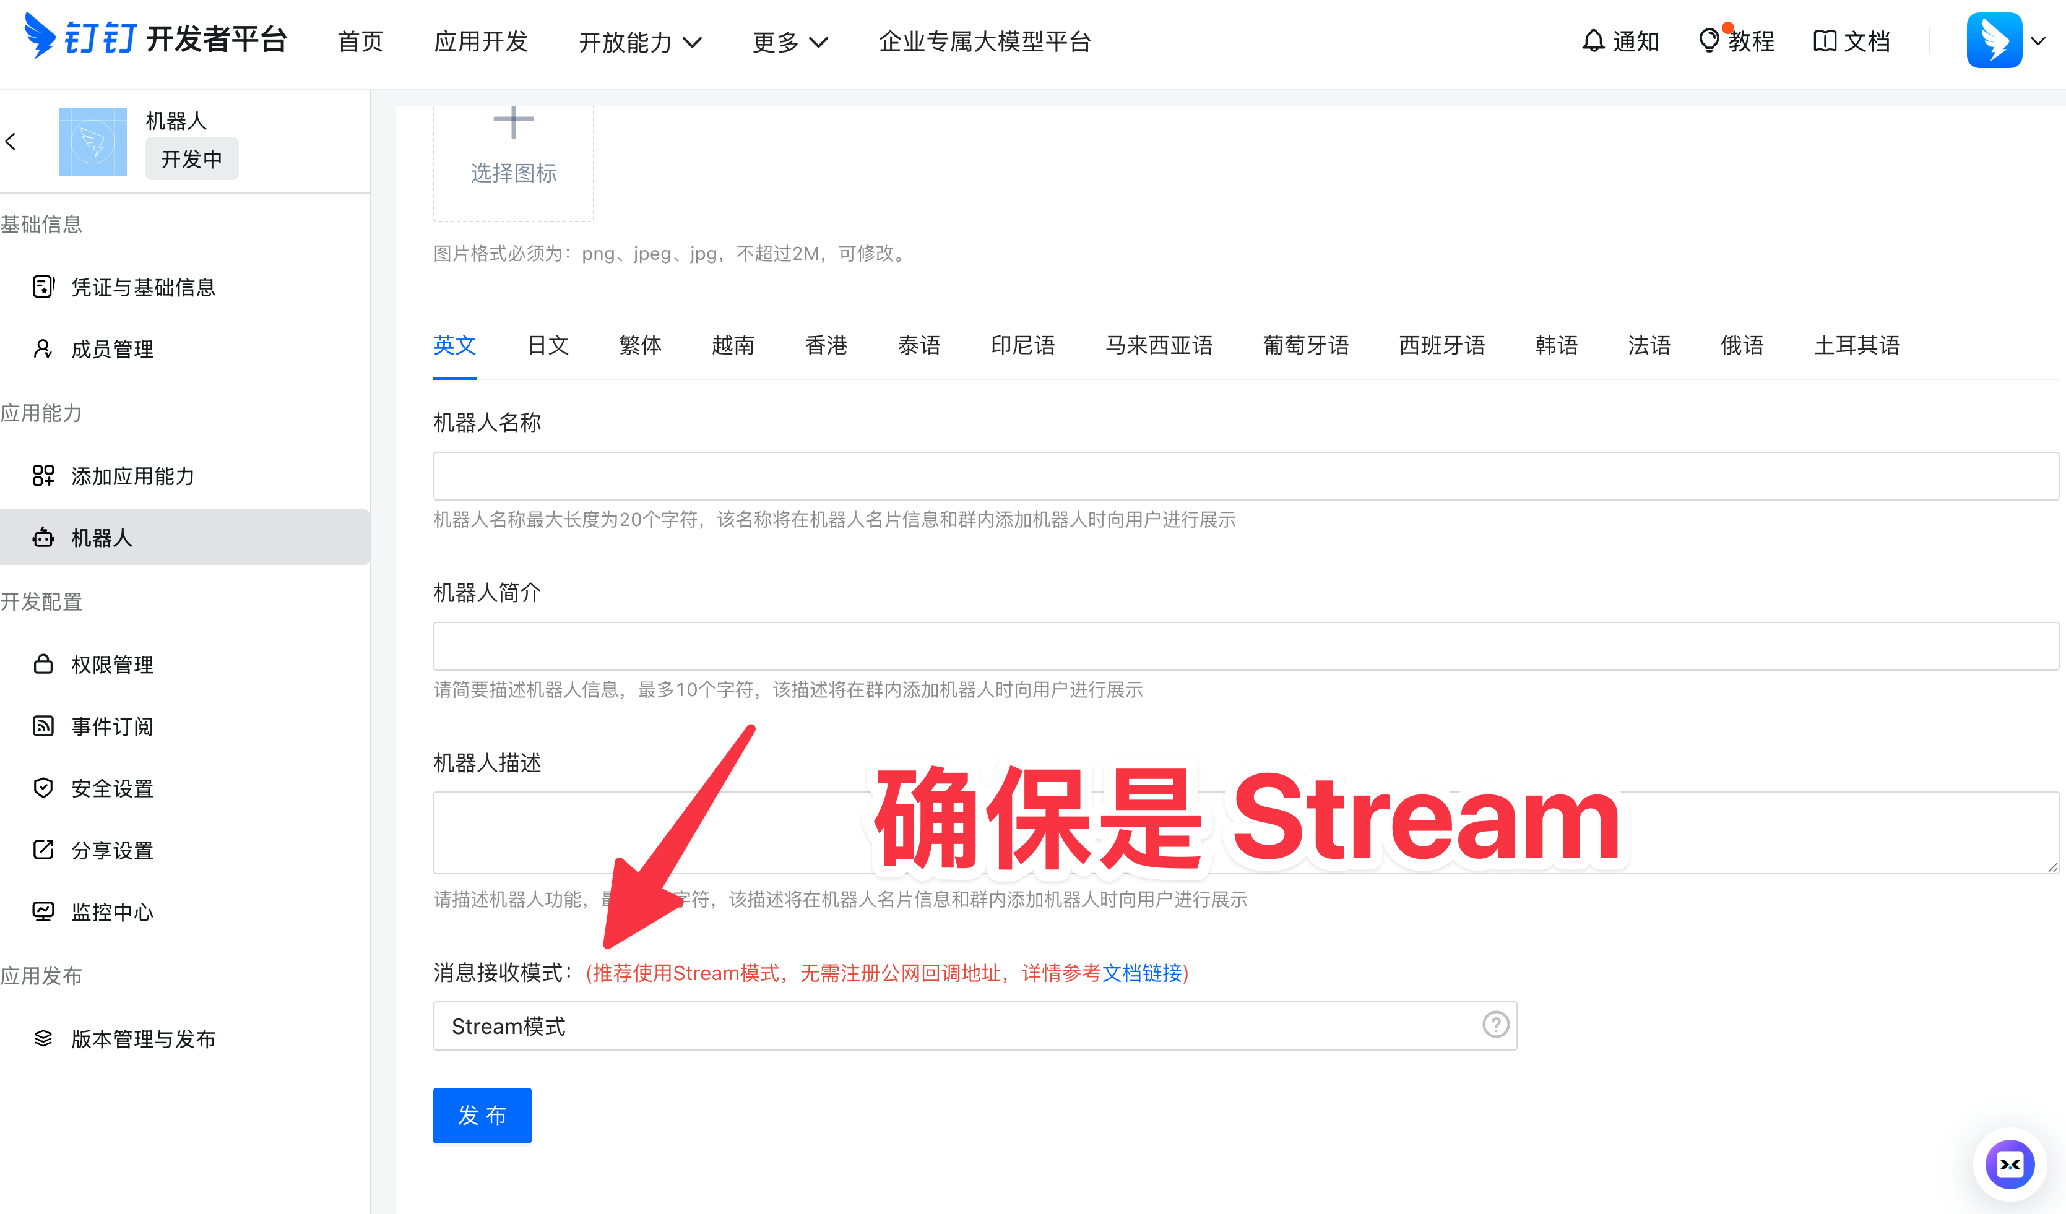Viewport: 2066px width, 1214px height.
Task: Open 监控中心 monitoring center
Action: pyautogui.click(x=111, y=911)
